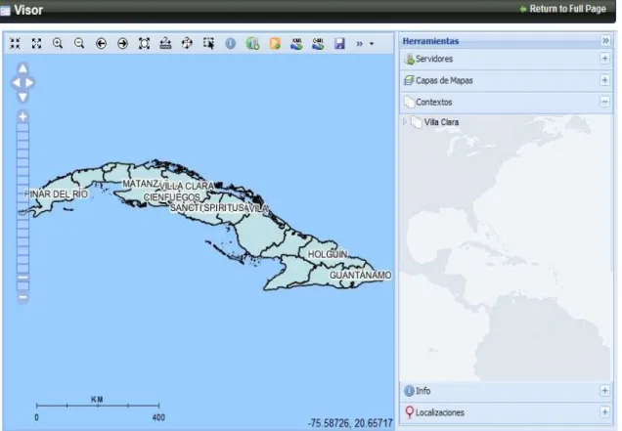Click the save floppy disk icon

click(x=339, y=43)
